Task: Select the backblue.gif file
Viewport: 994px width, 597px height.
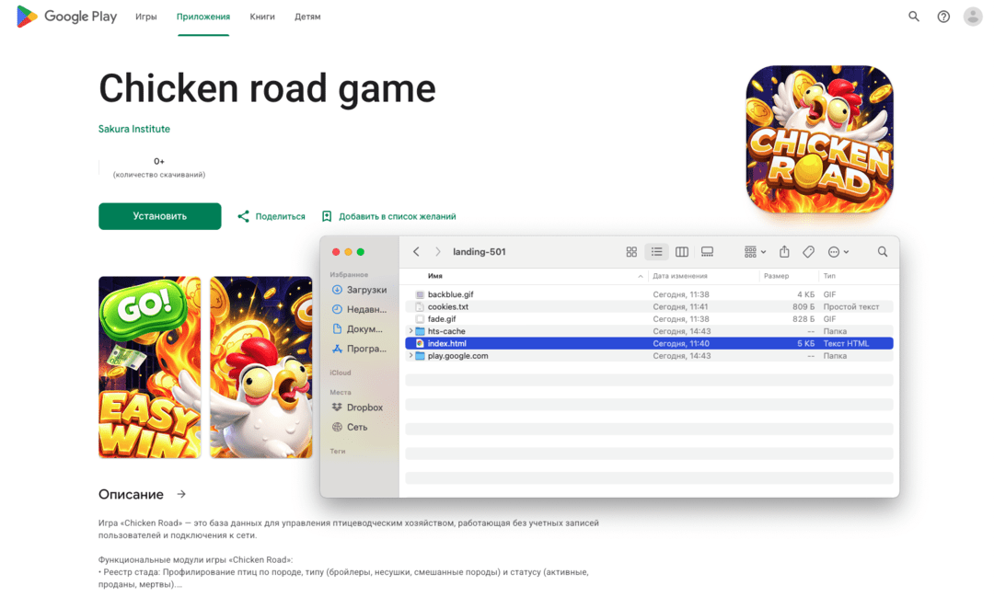Action: [649, 294]
